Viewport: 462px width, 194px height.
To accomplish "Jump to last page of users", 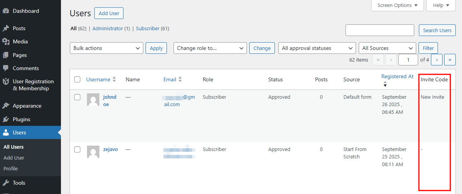I will pyautogui.click(x=450, y=60).
